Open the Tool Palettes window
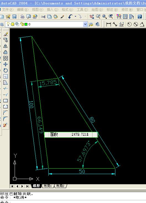Viewport: 146px width, 203px height. pos(132,17)
